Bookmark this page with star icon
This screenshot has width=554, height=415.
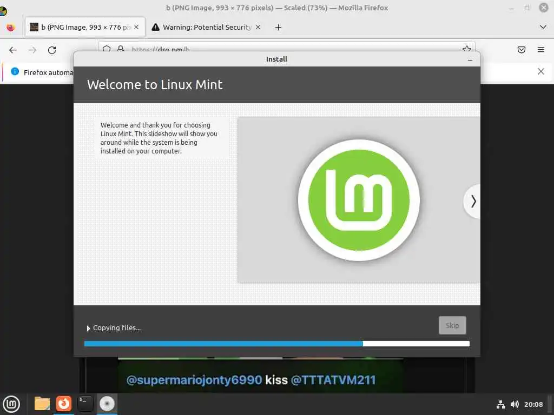coord(466,49)
